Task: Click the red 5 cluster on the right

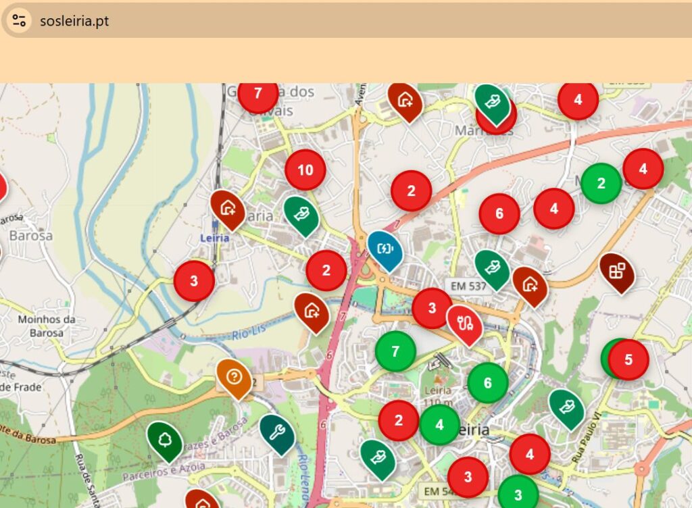Action: (x=630, y=359)
